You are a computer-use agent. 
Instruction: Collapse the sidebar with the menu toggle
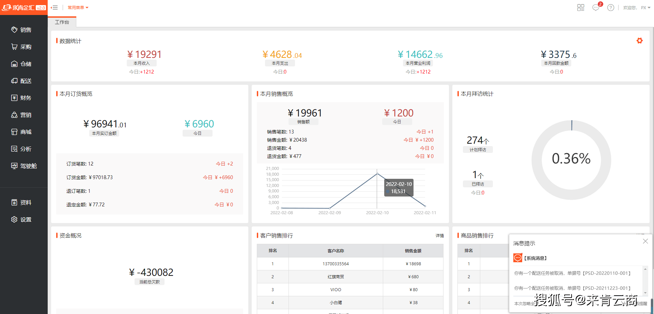54,7
